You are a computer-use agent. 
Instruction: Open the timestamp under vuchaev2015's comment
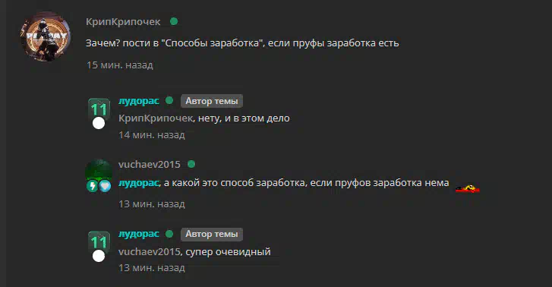click(x=152, y=204)
